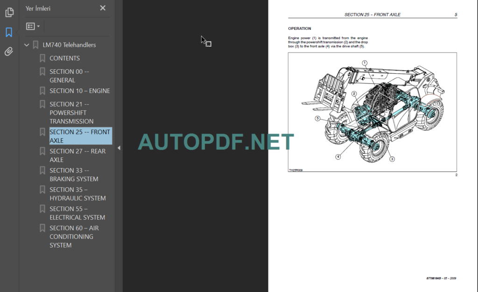The height and width of the screenshot is (292, 478).
Task: Open the Attachments paperclip icon
Action: pyautogui.click(x=9, y=51)
